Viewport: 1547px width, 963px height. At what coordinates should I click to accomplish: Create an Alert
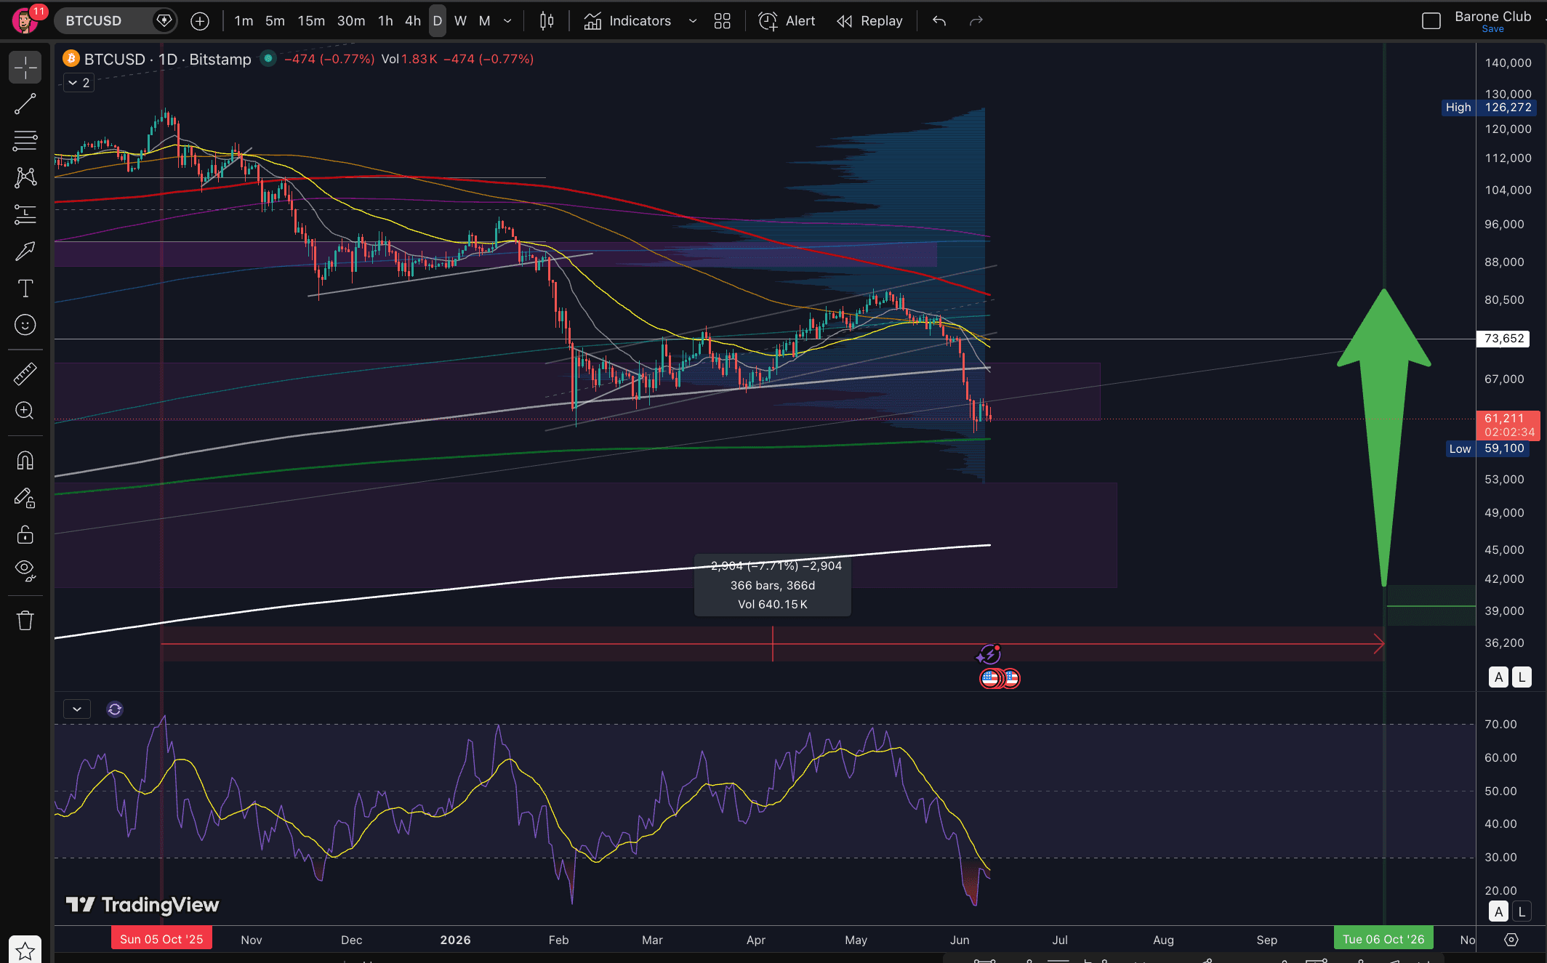[x=787, y=21]
